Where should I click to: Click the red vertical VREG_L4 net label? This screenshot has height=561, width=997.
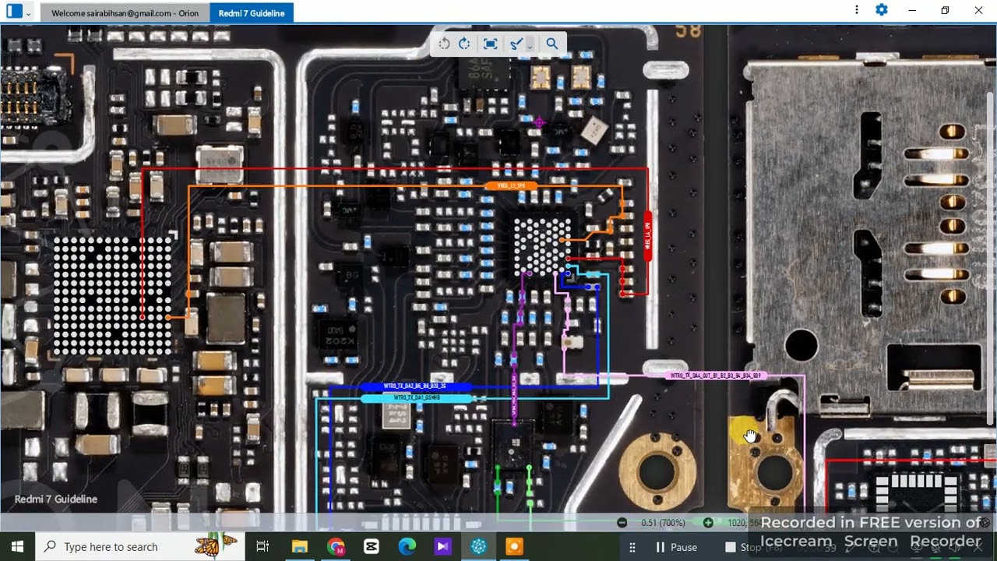pyautogui.click(x=646, y=236)
